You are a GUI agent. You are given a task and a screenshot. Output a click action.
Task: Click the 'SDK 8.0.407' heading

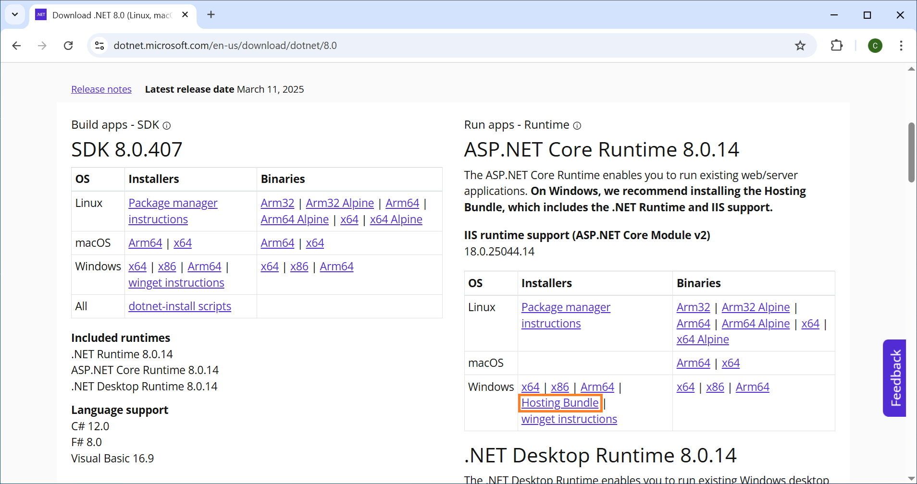[x=127, y=149]
